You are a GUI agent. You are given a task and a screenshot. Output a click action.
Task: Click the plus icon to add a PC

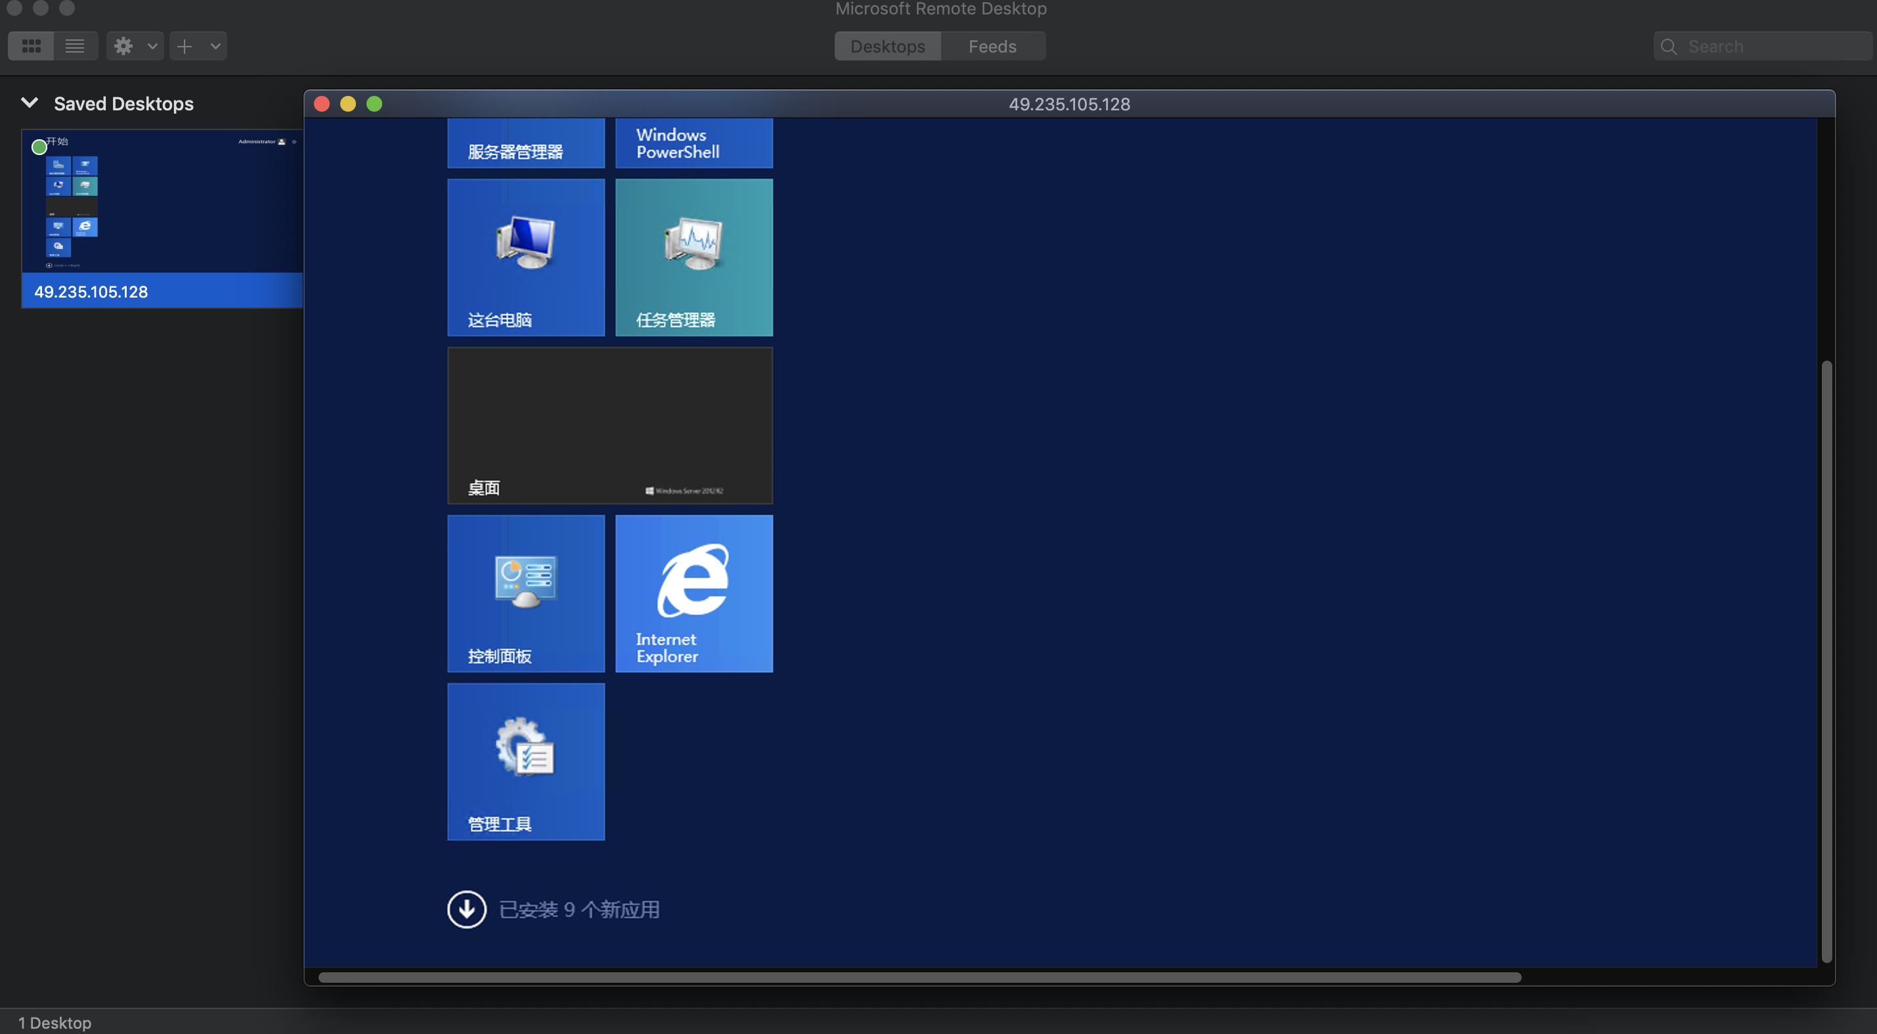coord(185,45)
